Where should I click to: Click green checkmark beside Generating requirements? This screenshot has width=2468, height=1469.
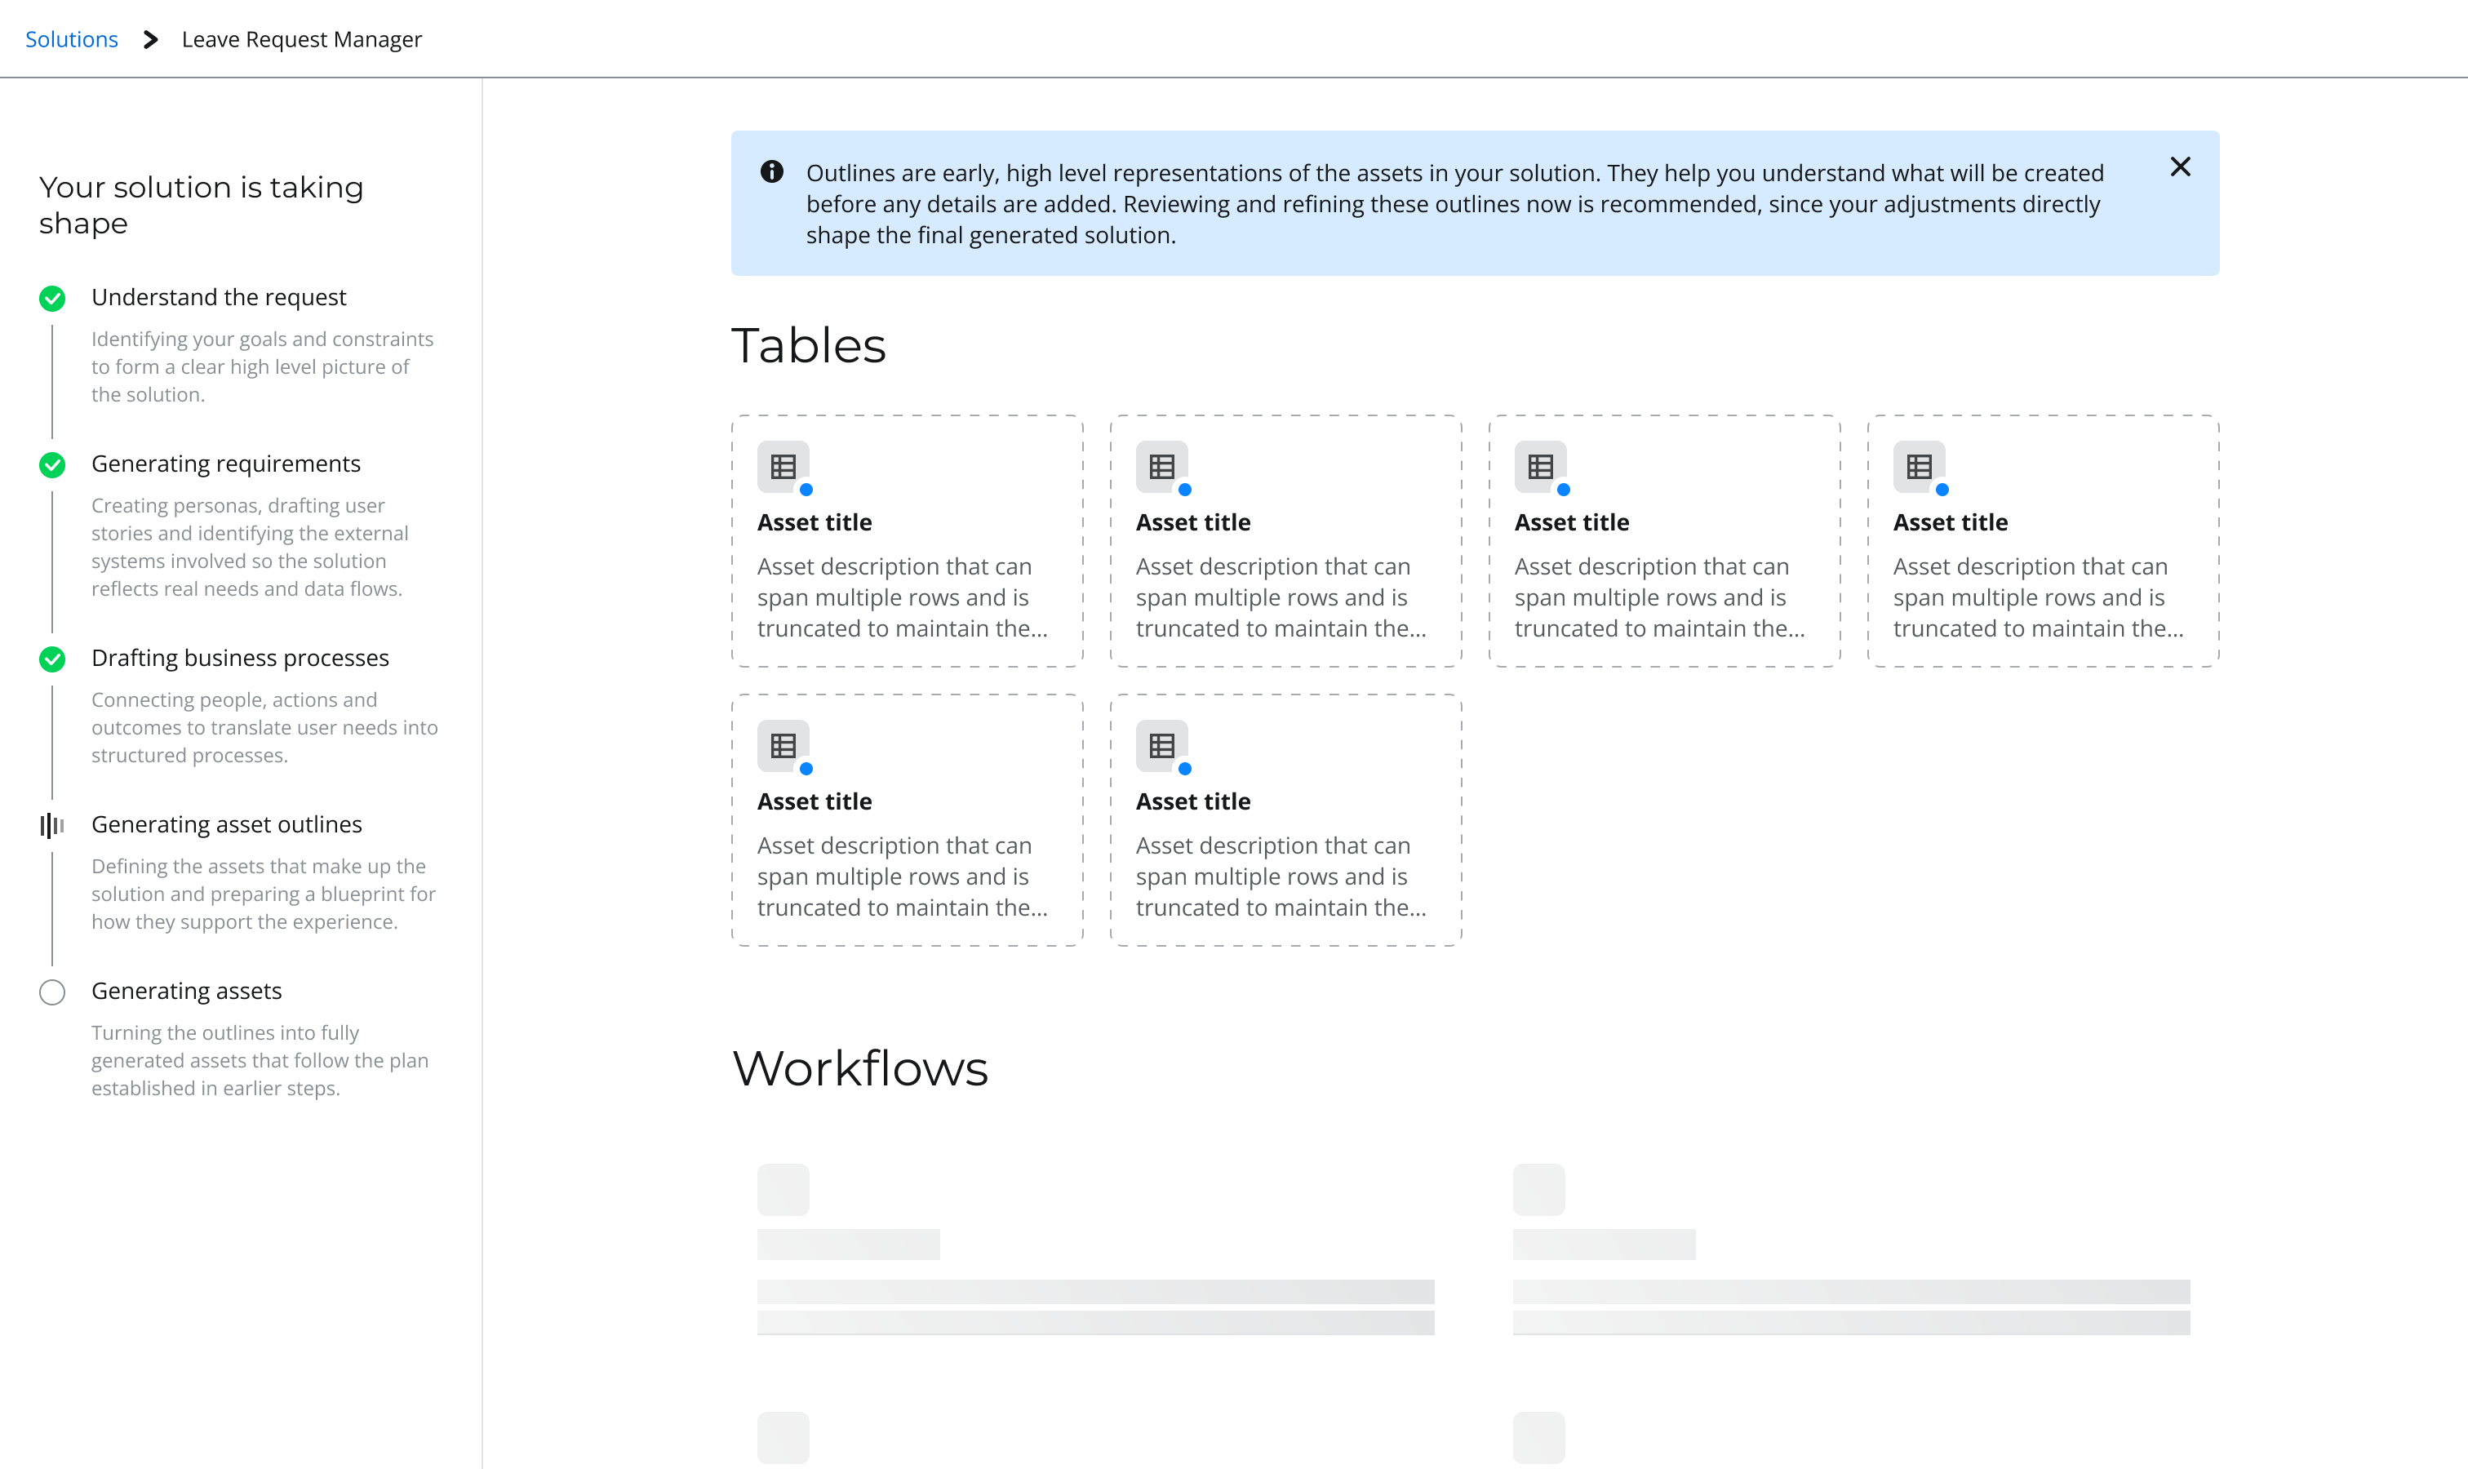click(52, 464)
